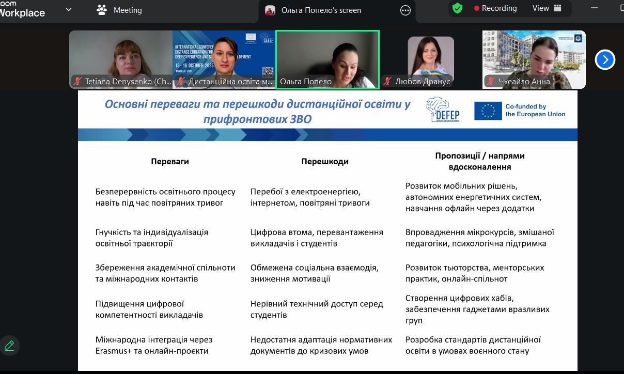Viewport: 624px width, 374px height.
Task: Click the red Recording indicator
Action: [x=495, y=8]
